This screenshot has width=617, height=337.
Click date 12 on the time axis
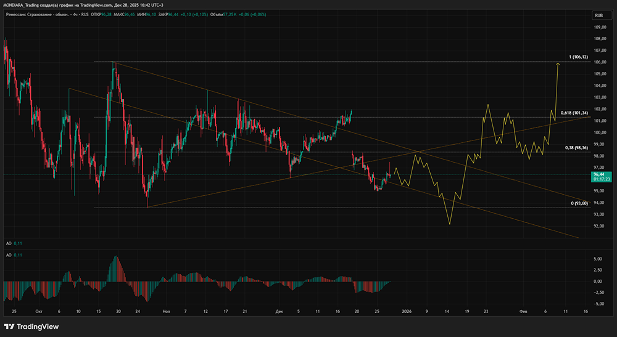tap(205, 312)
